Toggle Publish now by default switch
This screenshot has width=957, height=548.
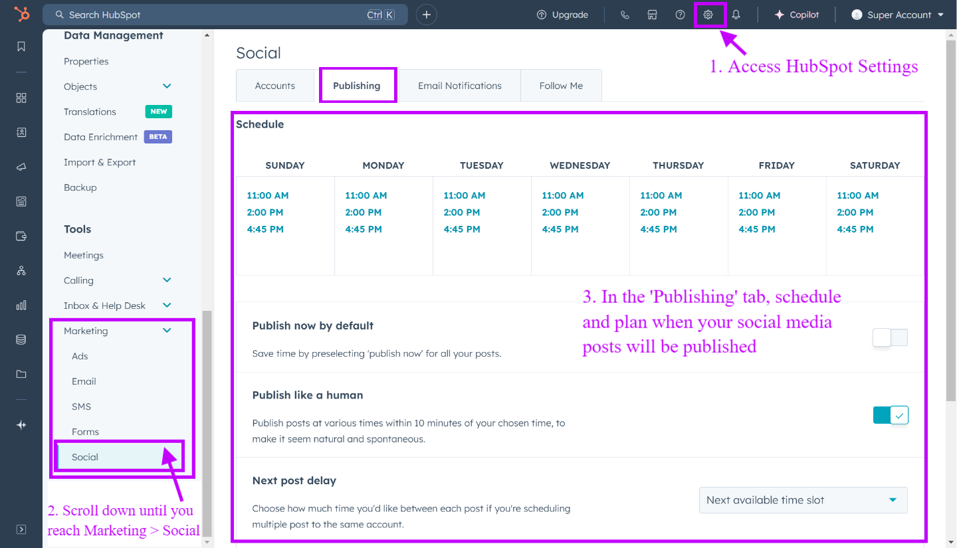point(890,337)
